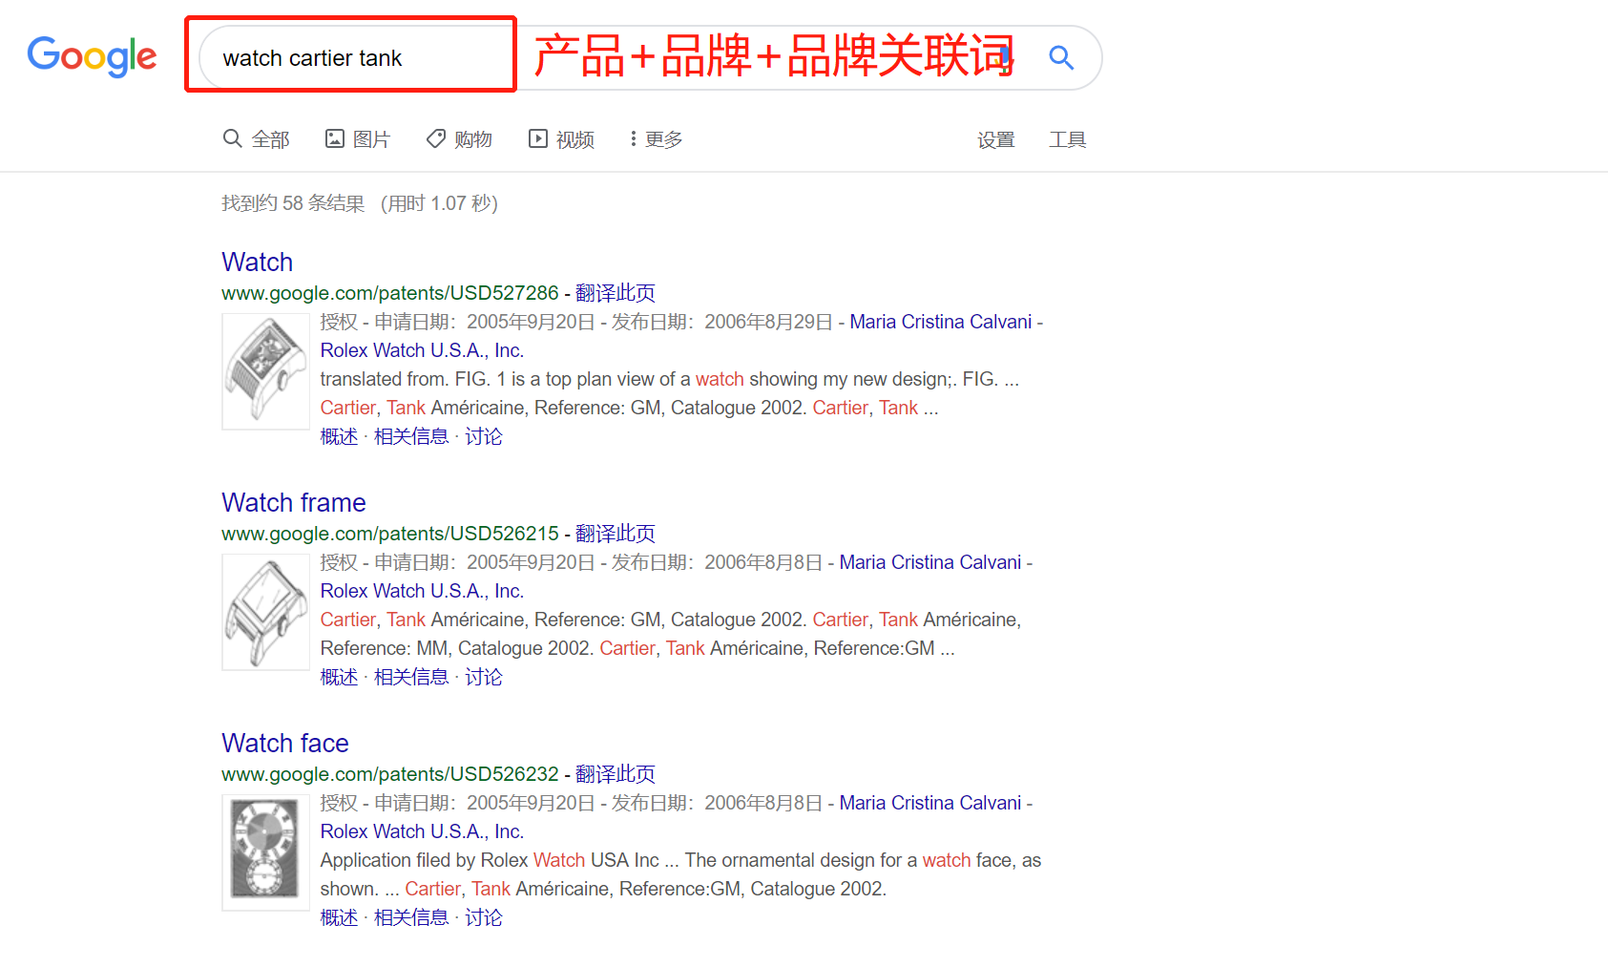Open 概述 for the Watch frame result
This screenshot has width=1608, height=967.
pos(339,677)
